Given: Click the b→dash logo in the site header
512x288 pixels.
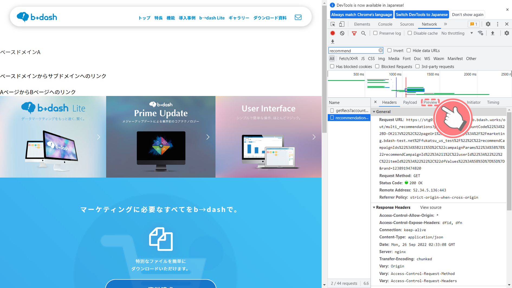Looking at the screenshot, I should [x=37, y=17].
